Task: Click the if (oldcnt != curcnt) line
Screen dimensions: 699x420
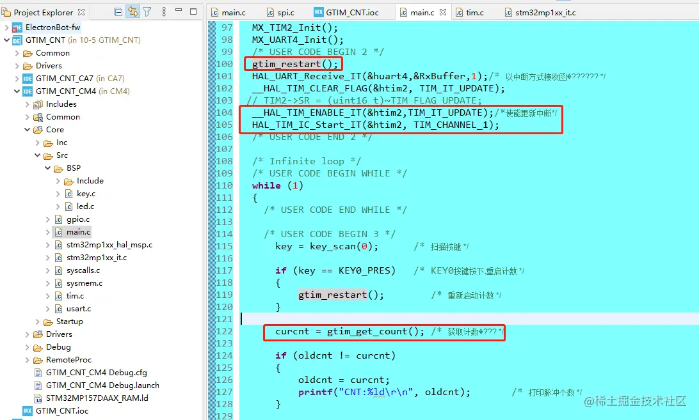Action: click(335, 355)
